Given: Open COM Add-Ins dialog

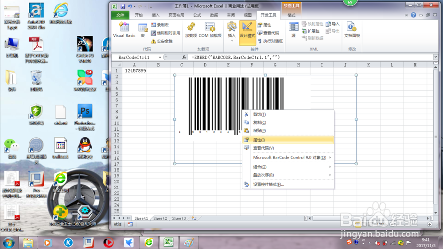Looking at the screenshot, I should click(210, 30).
